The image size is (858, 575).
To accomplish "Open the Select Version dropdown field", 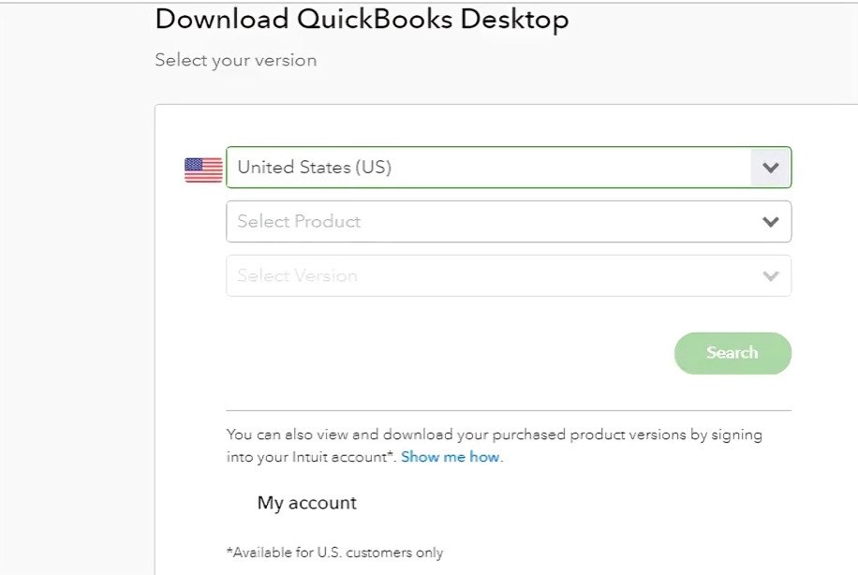I will pos(508,276).
